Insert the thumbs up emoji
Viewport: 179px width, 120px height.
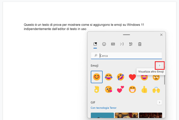(x=144, y=89)
